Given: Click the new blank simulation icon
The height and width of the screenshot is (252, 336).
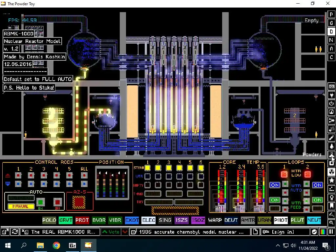Looking at the screenshot, I should pyautogui.click(x=255, y=232).
